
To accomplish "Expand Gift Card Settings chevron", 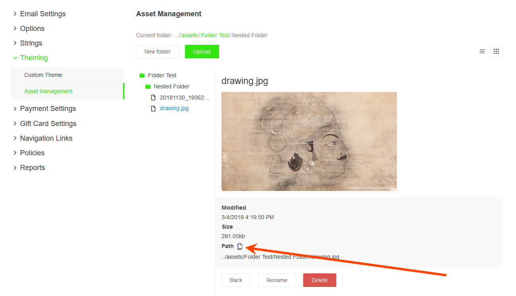I will 15,124.
